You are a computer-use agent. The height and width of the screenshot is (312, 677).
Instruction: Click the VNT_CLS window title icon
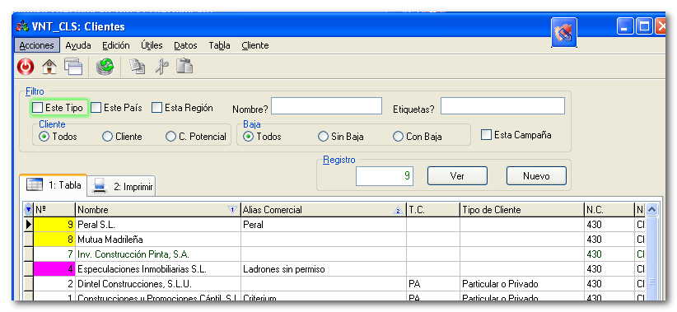[22, 26]
